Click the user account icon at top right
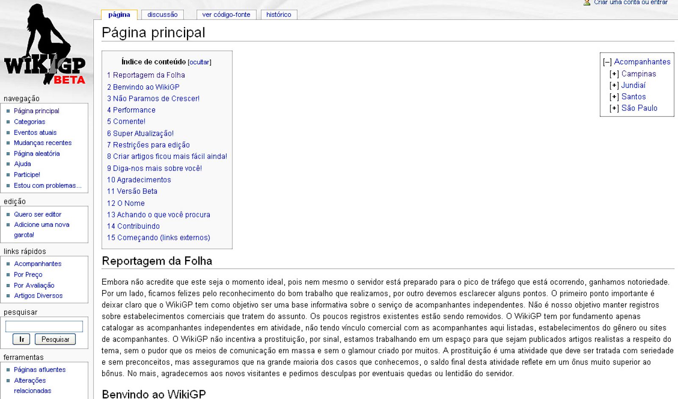 [x=586, y=3]
